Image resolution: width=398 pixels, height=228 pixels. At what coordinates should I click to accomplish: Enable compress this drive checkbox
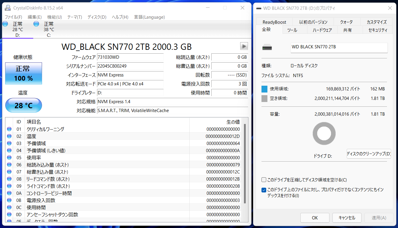(264, 180)
